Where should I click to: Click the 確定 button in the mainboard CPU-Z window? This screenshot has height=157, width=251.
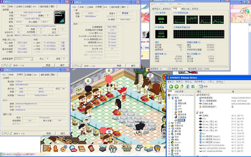pos(63,133)
